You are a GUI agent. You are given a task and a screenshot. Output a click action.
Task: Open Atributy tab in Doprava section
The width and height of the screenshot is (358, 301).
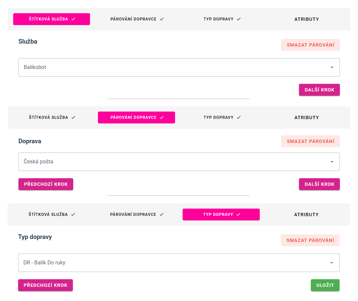point(306,117)
